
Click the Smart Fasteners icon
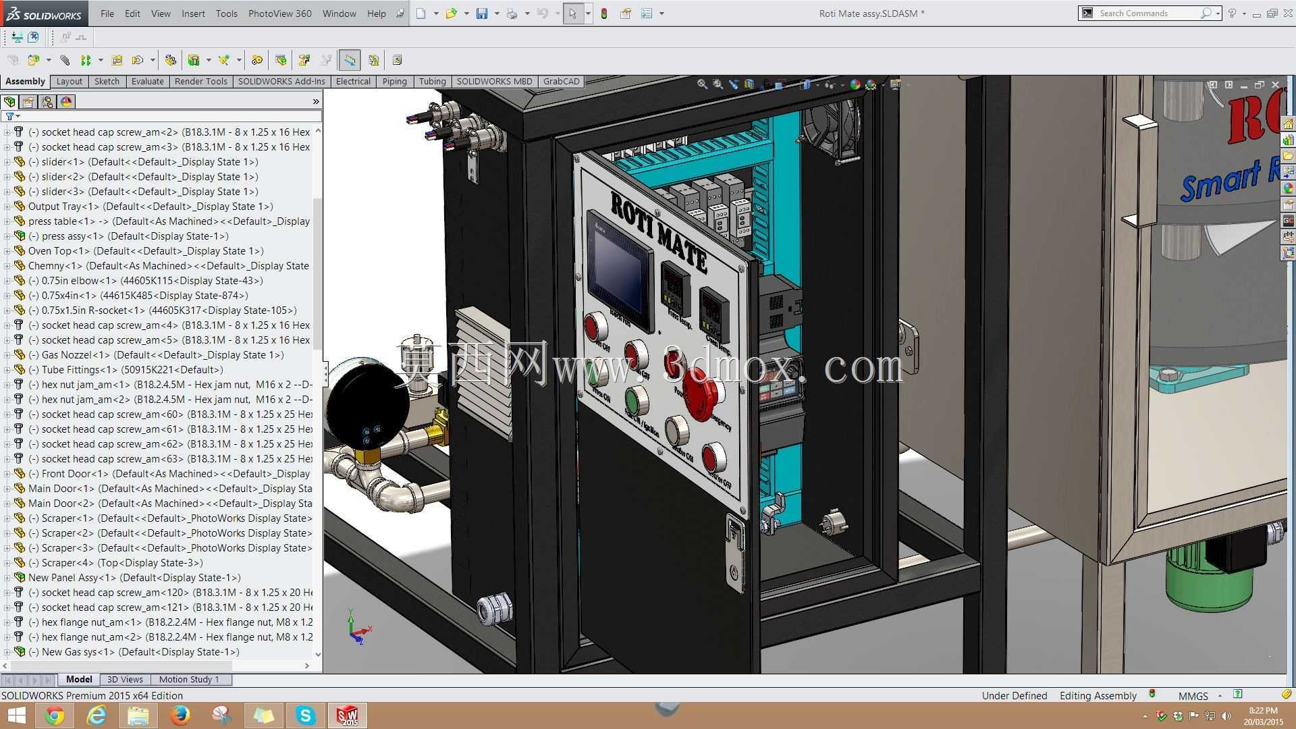coord(117,60)
